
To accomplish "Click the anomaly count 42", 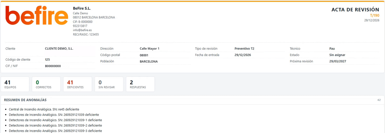I will [379, 100].
